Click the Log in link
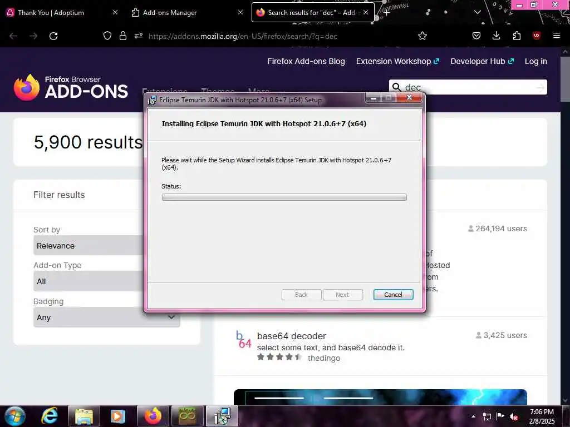This screenshot has height=427, width=570. (536, 61)
